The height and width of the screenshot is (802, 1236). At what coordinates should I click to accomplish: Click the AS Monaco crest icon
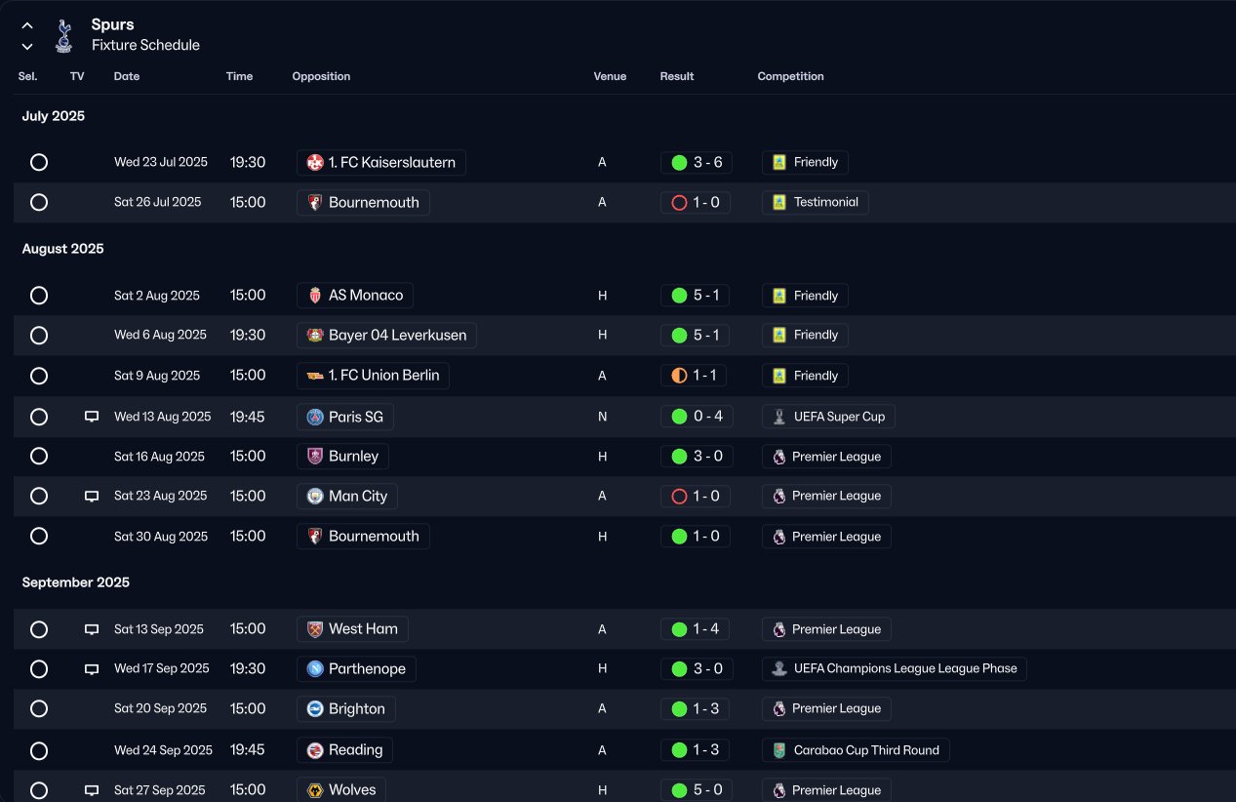(315, 296)
